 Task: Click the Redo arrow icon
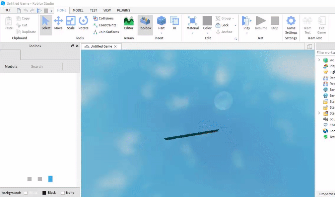[32, 10]
